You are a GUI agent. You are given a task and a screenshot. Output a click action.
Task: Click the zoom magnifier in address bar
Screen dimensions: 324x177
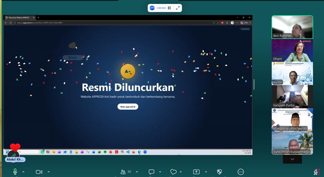pos(214,23)
